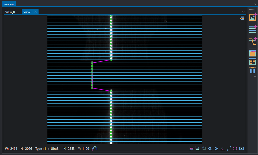This screenshot has width=258, height=155.
Task: Expand the side toolbar overflow arrow
Action: 255,76
